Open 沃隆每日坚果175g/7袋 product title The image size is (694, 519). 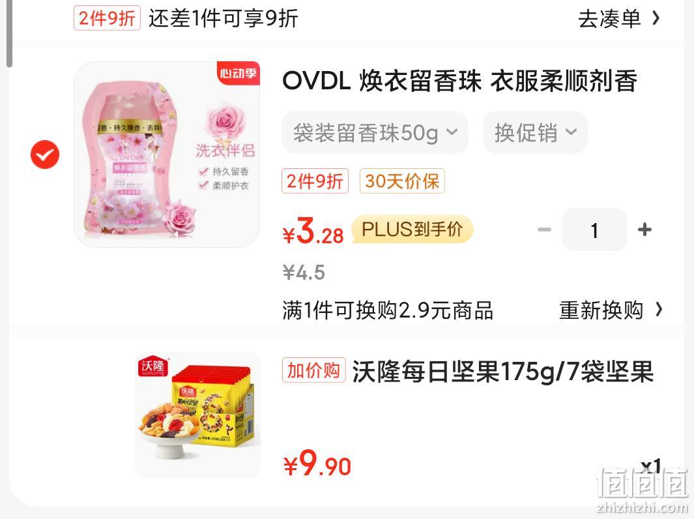[503, 372]
